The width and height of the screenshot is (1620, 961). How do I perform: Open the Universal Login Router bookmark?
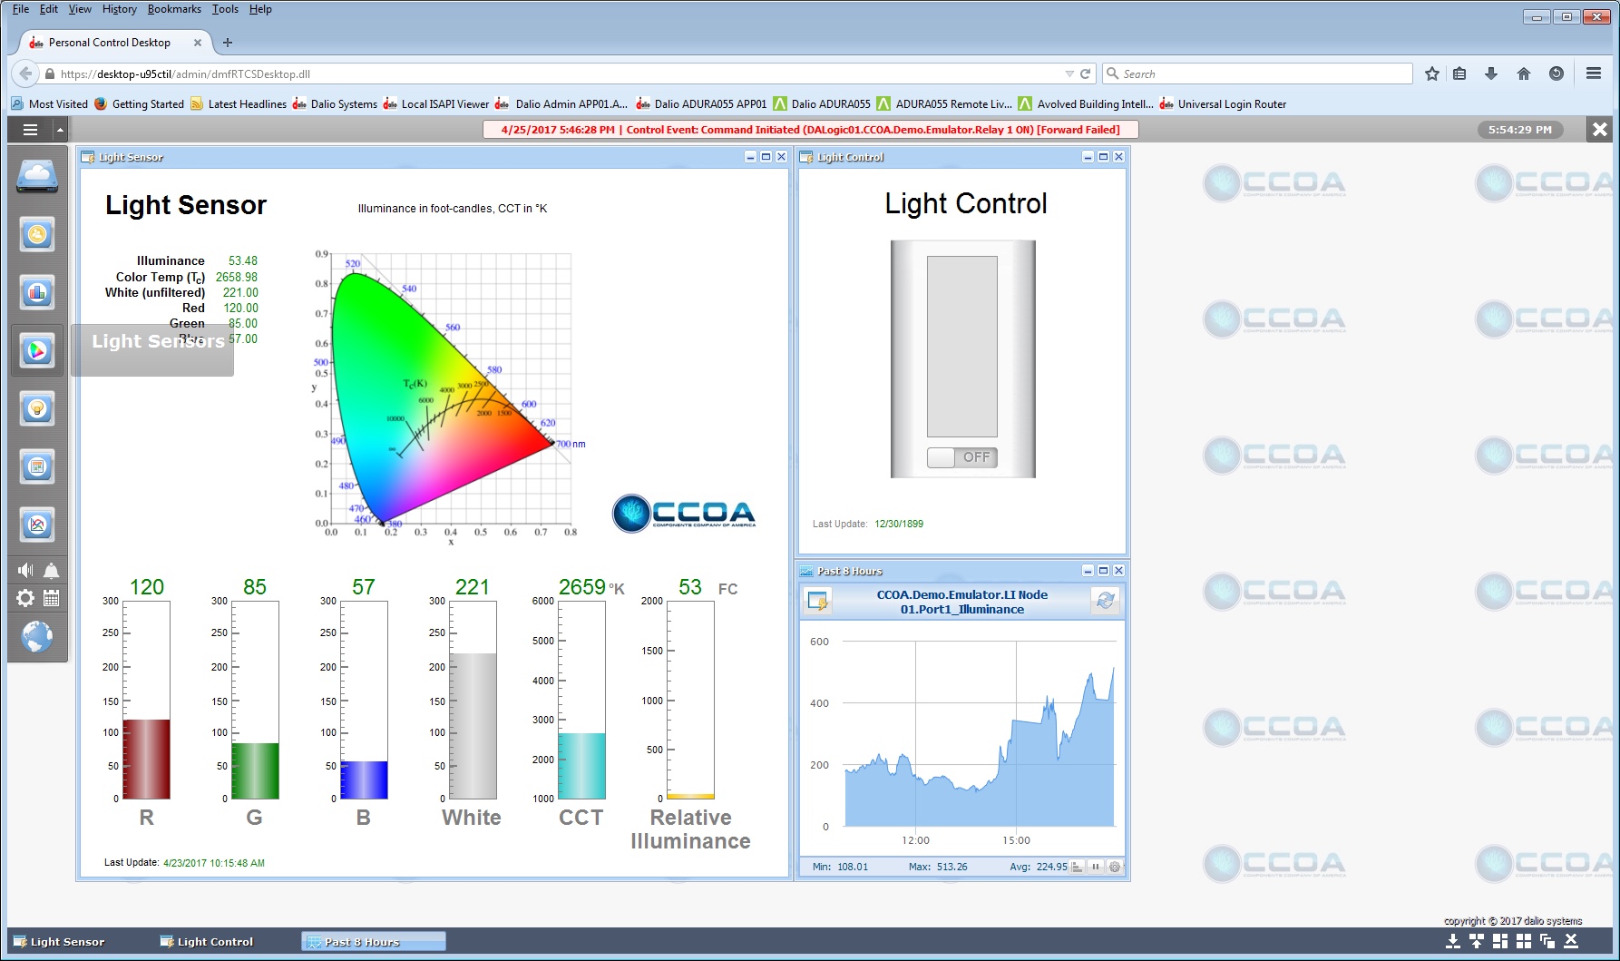click(1223, 104)
